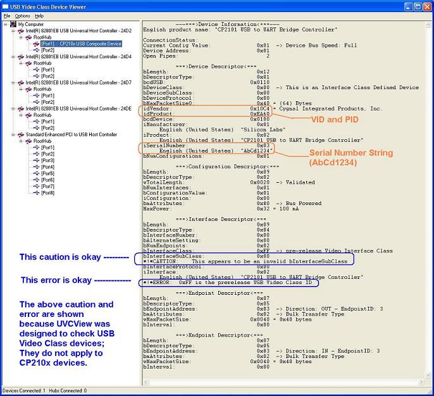Click the USB icon of controller 24D2

coord(21,31)
